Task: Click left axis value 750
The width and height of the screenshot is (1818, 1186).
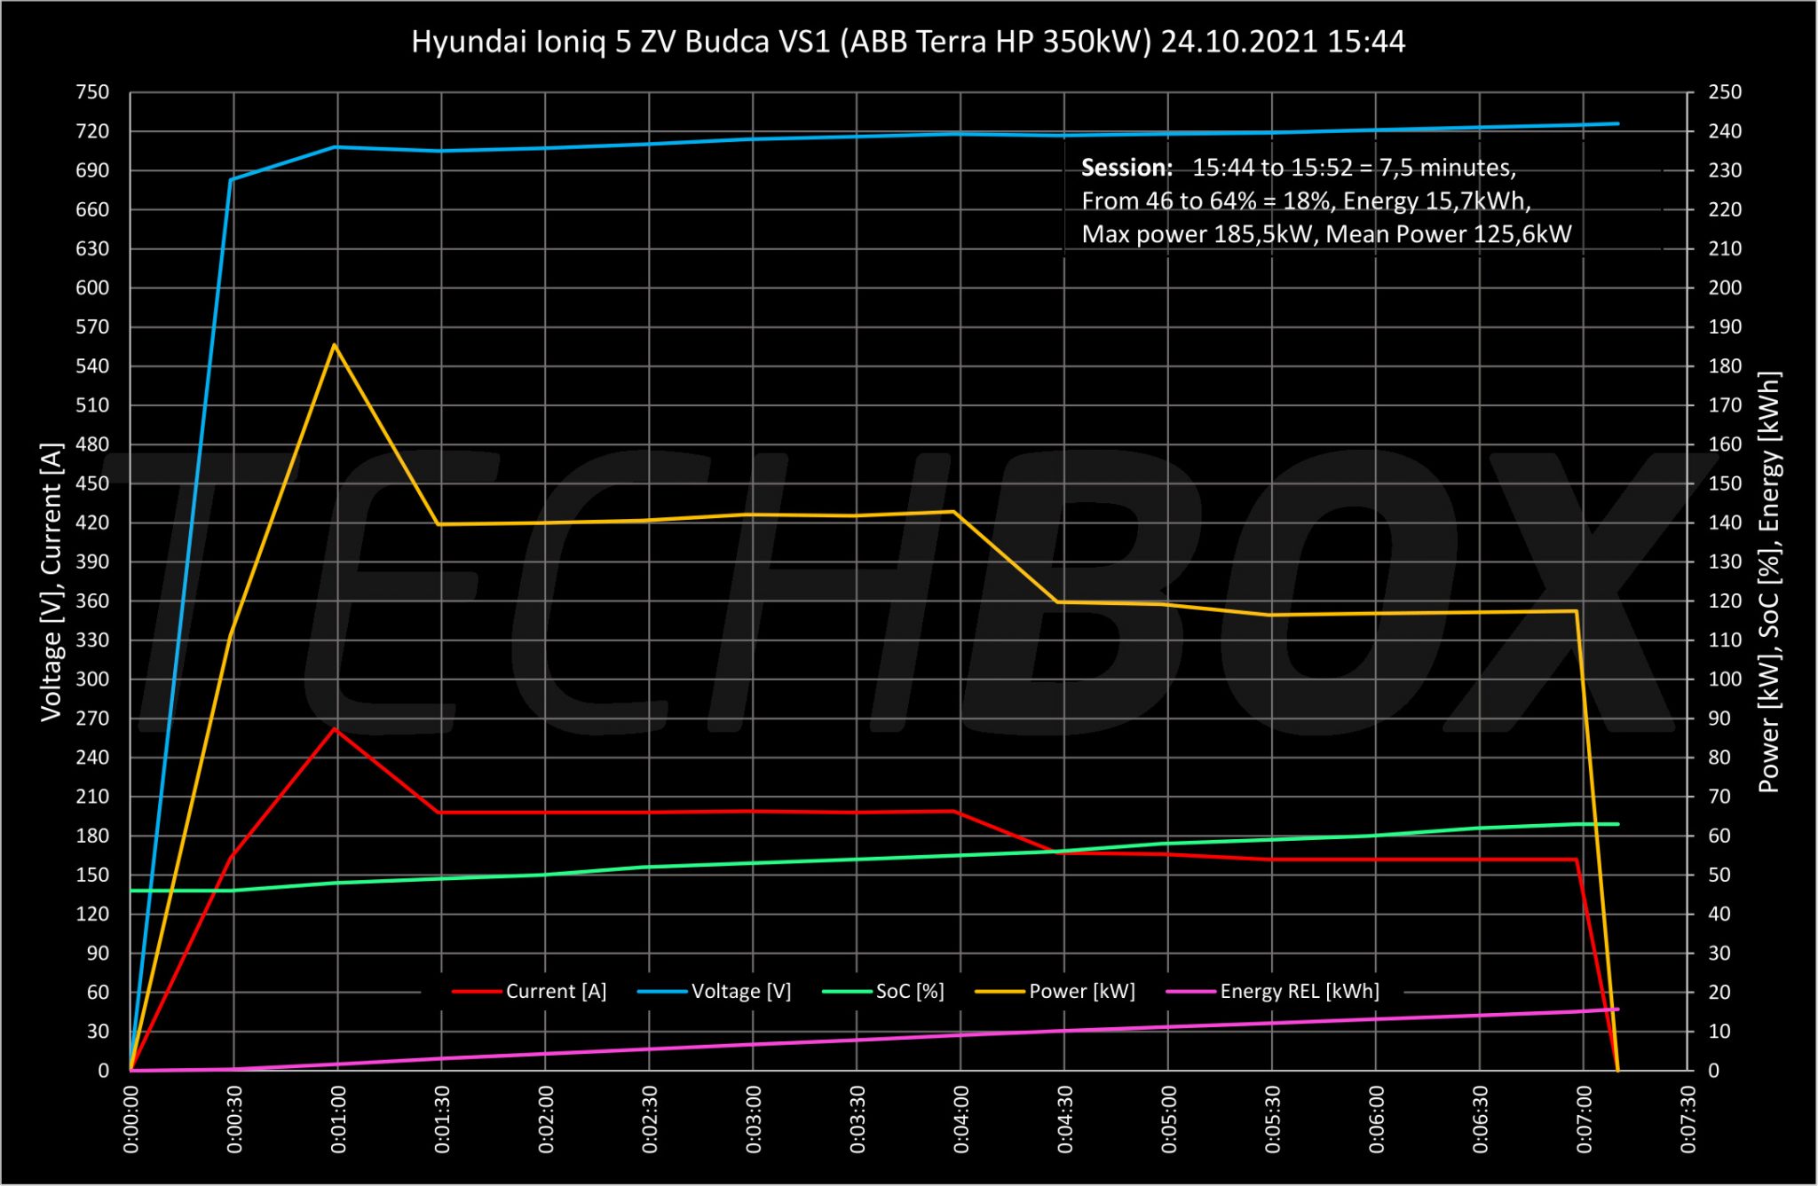Action: point(92,92)
